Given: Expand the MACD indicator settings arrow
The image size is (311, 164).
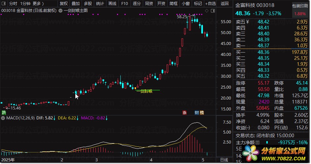Looking at the screenshot, I should click(x=3, y=118).
